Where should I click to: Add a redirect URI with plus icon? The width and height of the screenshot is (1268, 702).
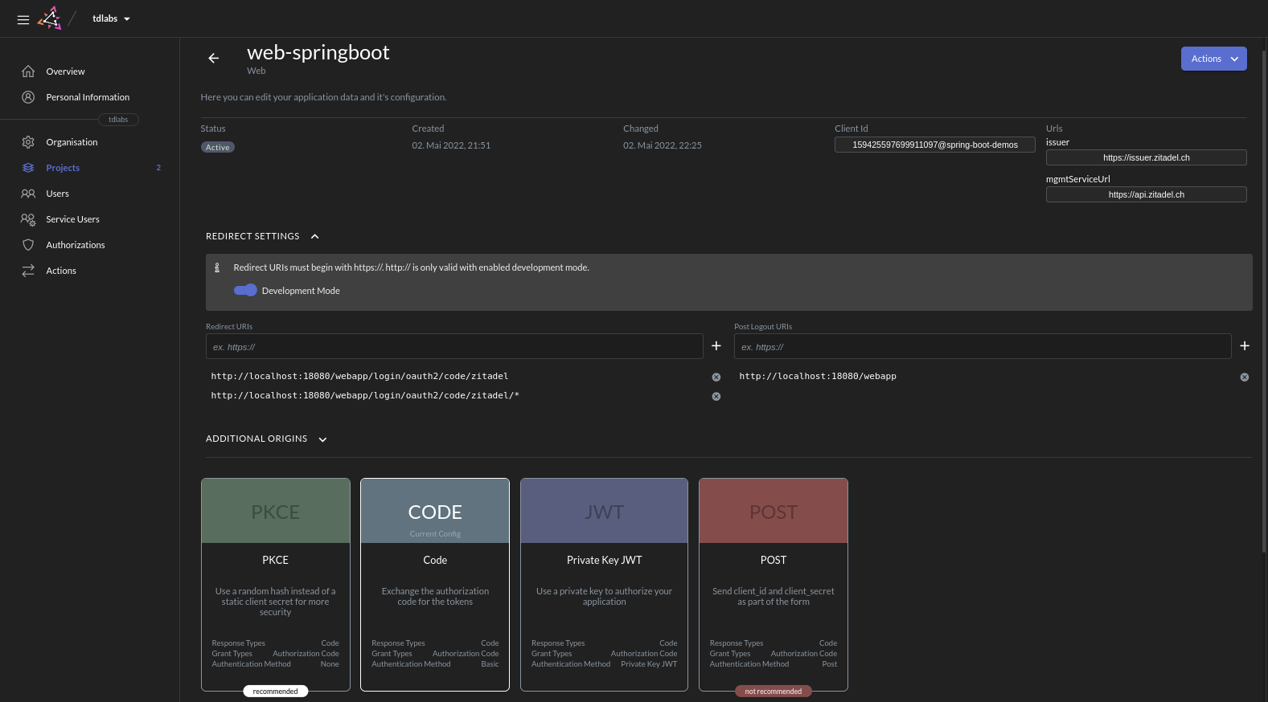[x=716, y=346]
